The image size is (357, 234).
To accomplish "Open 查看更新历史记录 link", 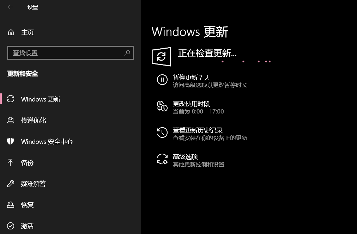I will pyautogui.click(x=198, y=130).
